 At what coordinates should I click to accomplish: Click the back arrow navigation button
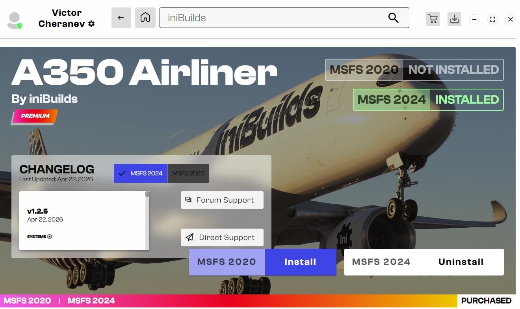[121, 18]
